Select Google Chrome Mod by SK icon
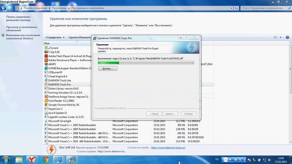Viewport: 292px width, 164px height. pos(46,105)
